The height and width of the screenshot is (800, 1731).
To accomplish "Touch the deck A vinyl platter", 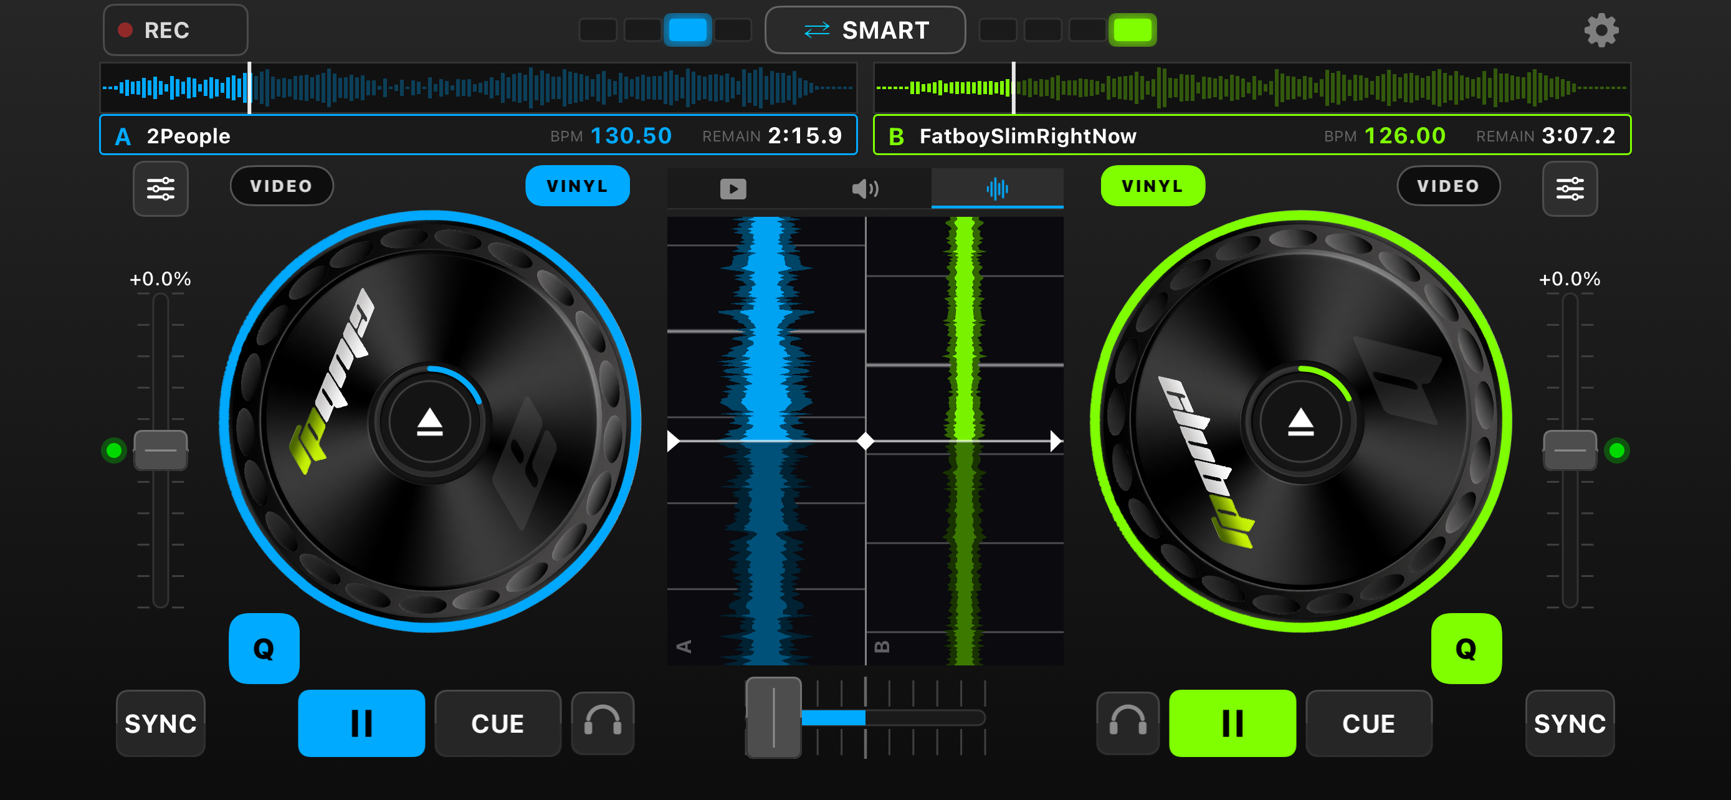I will tap(429, 422).
